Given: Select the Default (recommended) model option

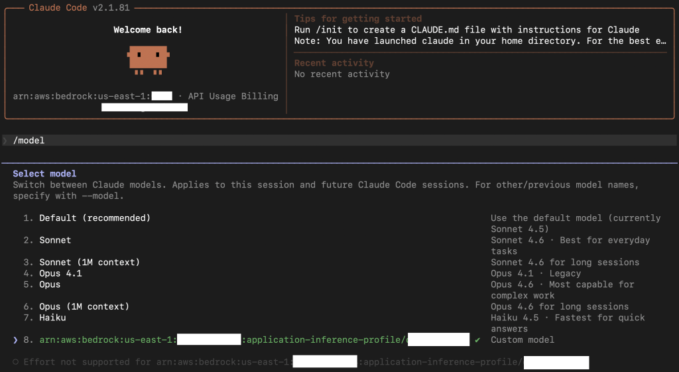Looking at the screenshot, I should tap(94, 218).
